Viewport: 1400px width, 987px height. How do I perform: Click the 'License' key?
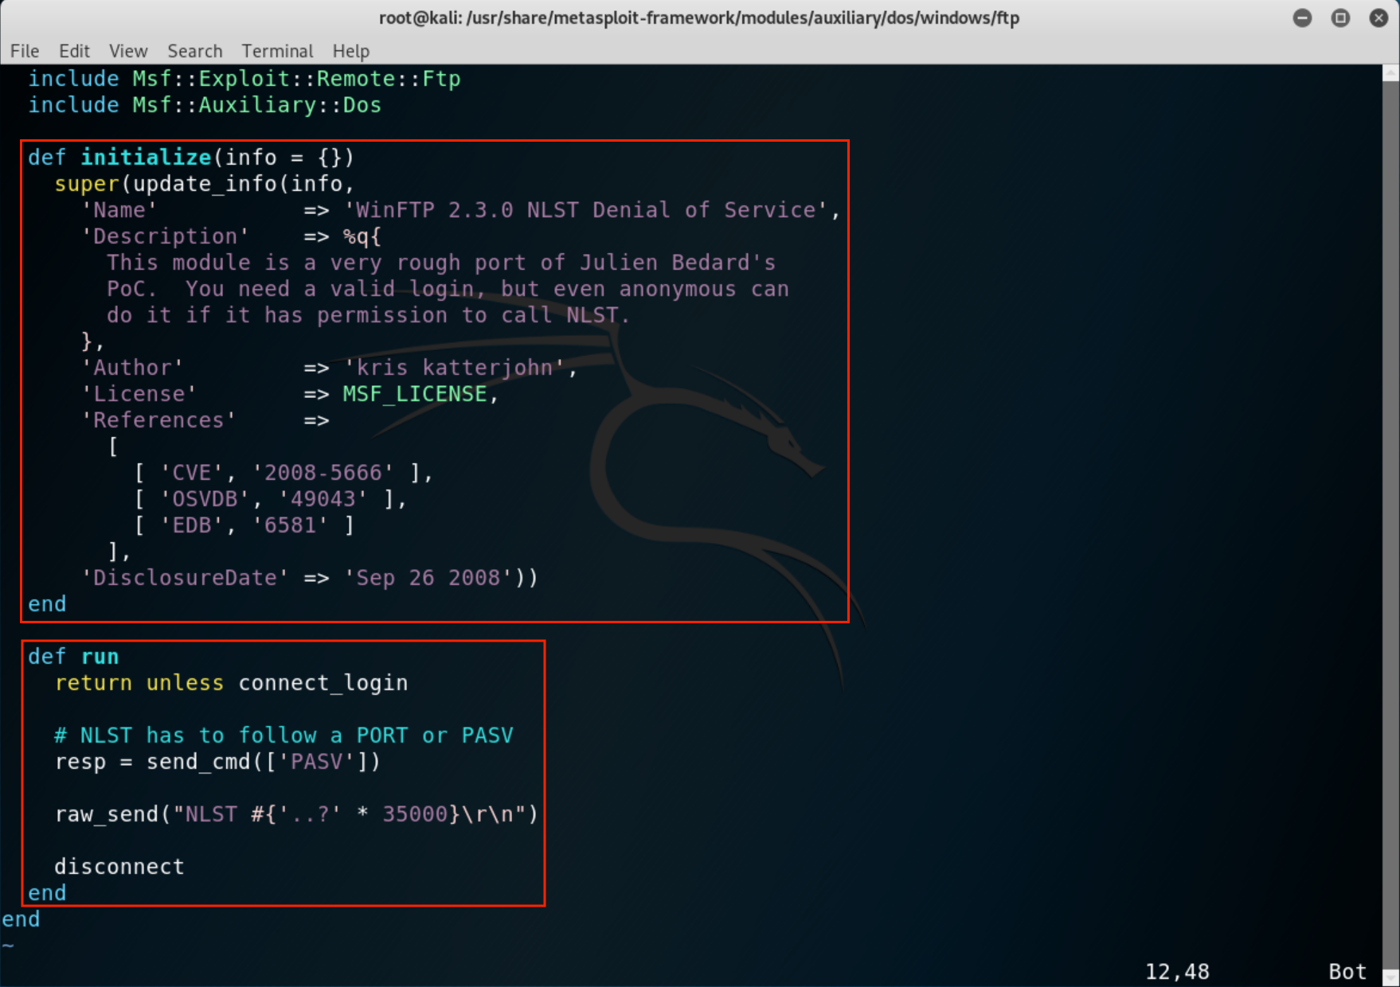(139, 394)
